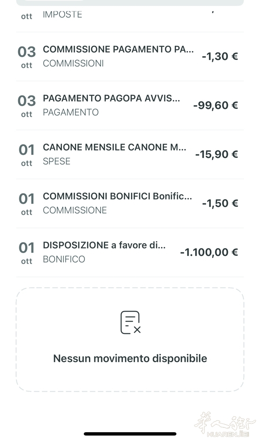This screenshot has width=260, height=441.
Task: Tap the -15,90 € amount
Action: tap(216, 154)
